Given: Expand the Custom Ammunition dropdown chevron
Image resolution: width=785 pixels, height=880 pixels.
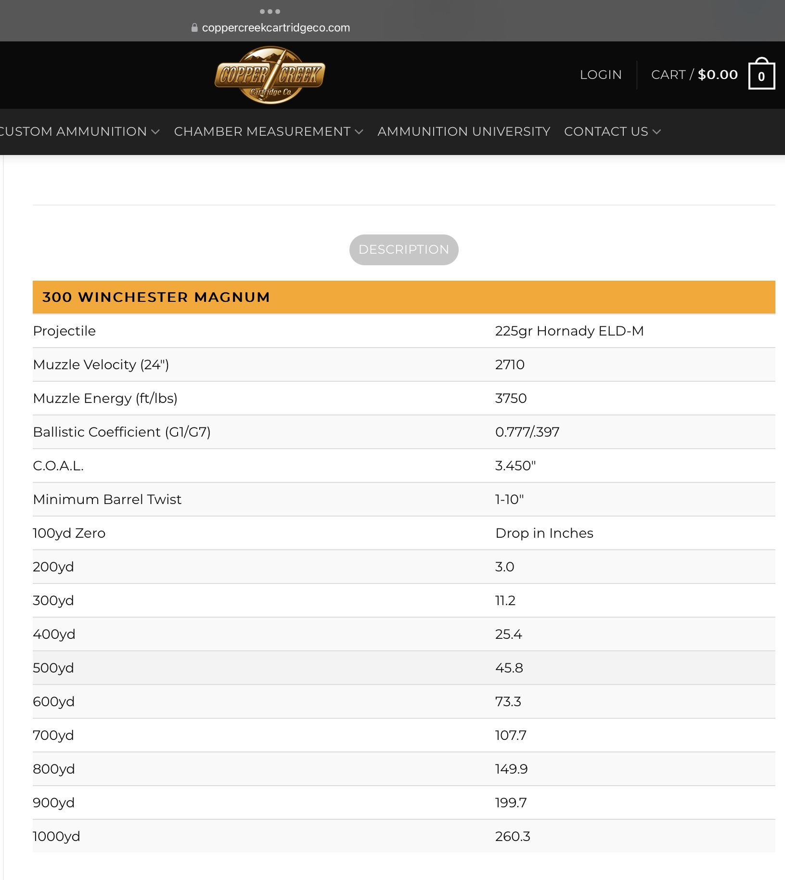Looking at the screenshot, I should click(155, 132).
